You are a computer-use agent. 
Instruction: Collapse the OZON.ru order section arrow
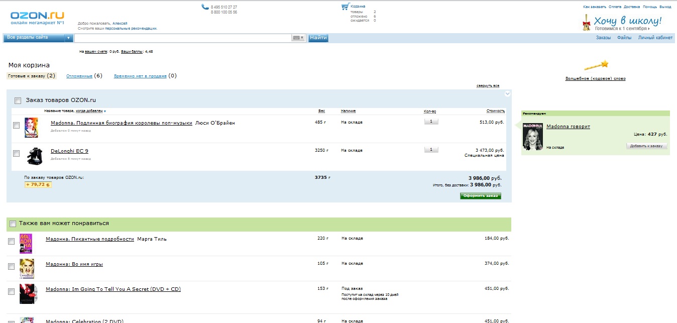click(x=507, y=93)
